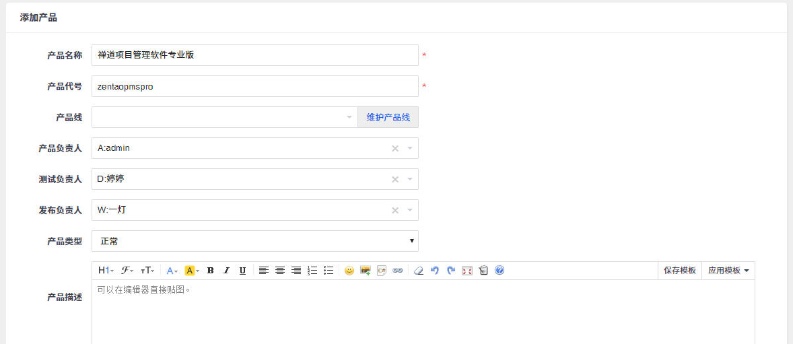This screenshot has height=344, width=793.
Task: Center align text
Action: click(x=279, y=271)
